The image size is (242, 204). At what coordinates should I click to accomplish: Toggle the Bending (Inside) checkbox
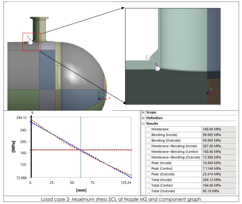point(148,135)
